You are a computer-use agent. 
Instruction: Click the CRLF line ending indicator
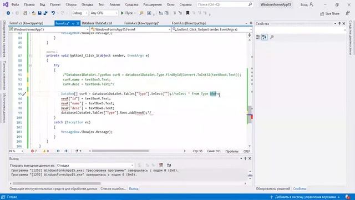click(x=246, y=151)
